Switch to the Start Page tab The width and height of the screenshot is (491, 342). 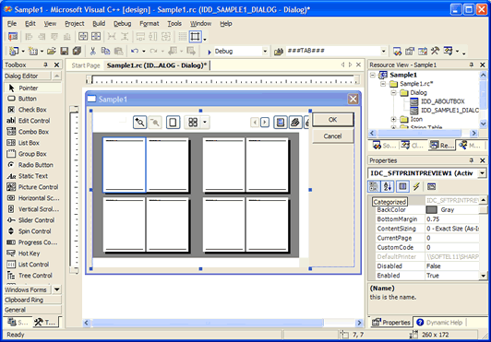[x=86, y=65]
